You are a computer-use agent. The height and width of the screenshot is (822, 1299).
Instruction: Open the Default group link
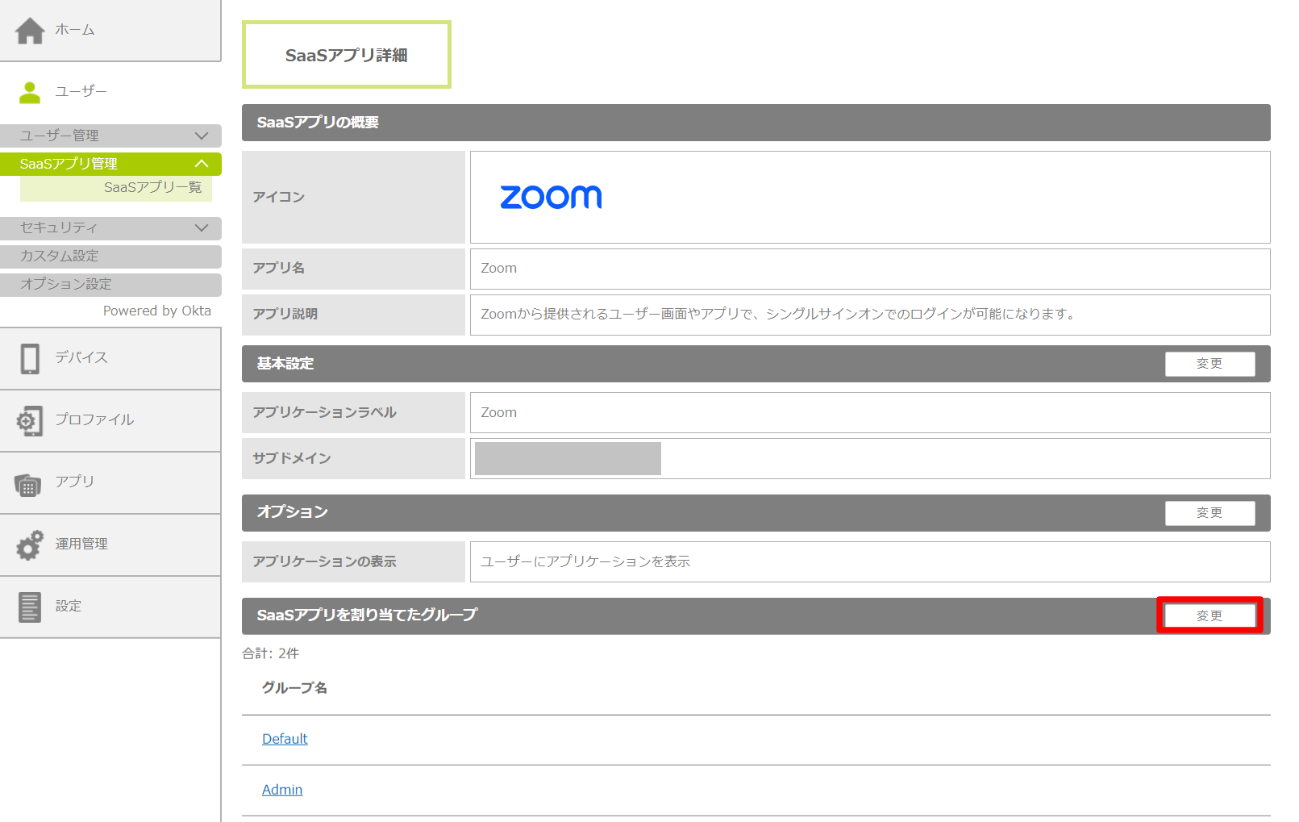pyautogui.click(x=285, y=739)
